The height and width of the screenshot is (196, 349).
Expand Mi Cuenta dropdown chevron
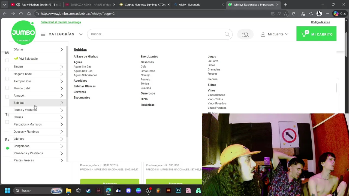[x=287, y=34]
